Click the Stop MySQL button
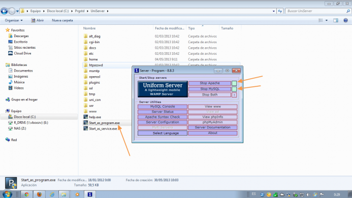 [210, 89]
